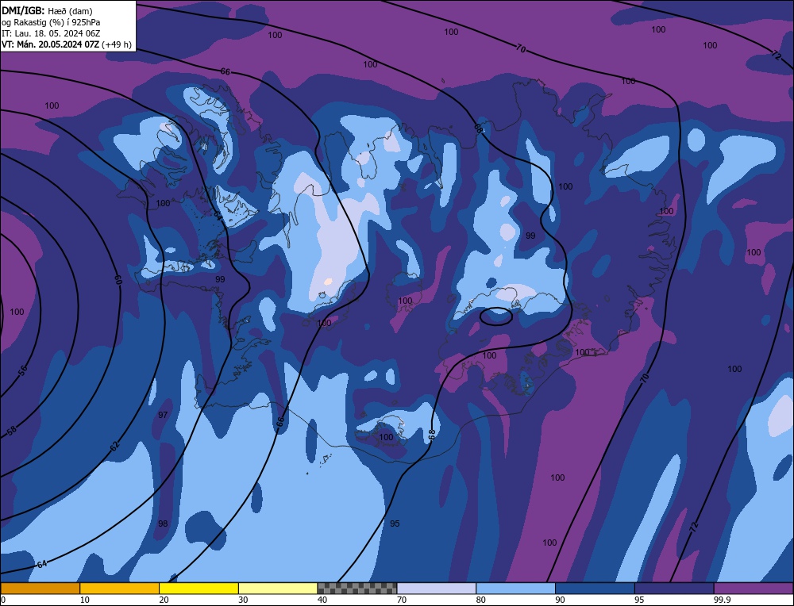Click the bright yellow 20–30 legend swatch

[198, 588]
